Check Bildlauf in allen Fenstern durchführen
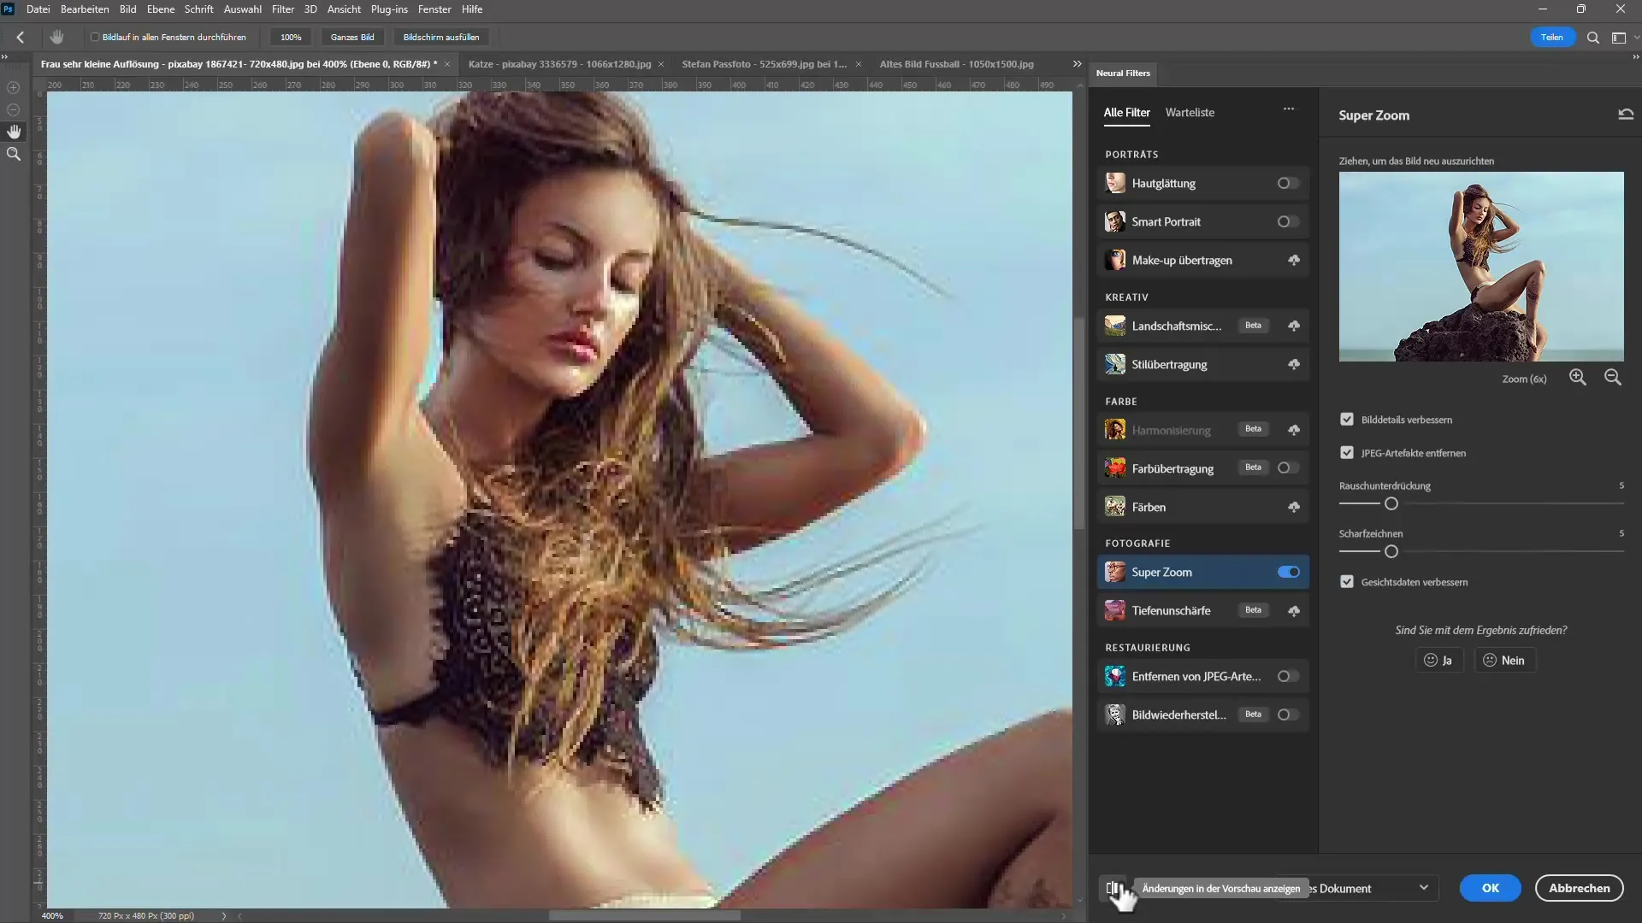 pos(95,38)
